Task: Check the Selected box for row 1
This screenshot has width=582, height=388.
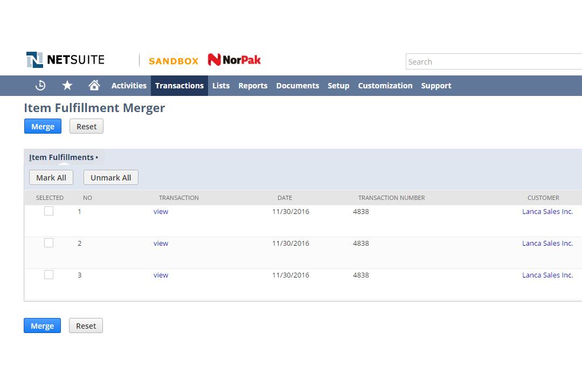Action: 48,211
